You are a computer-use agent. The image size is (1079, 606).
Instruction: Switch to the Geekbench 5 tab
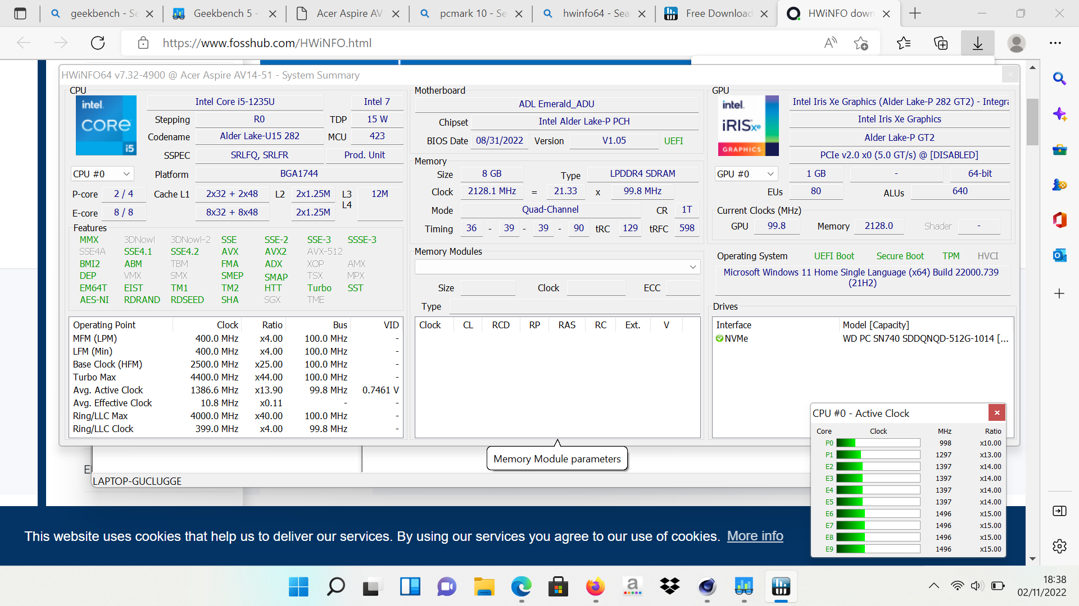click(225, 13)
